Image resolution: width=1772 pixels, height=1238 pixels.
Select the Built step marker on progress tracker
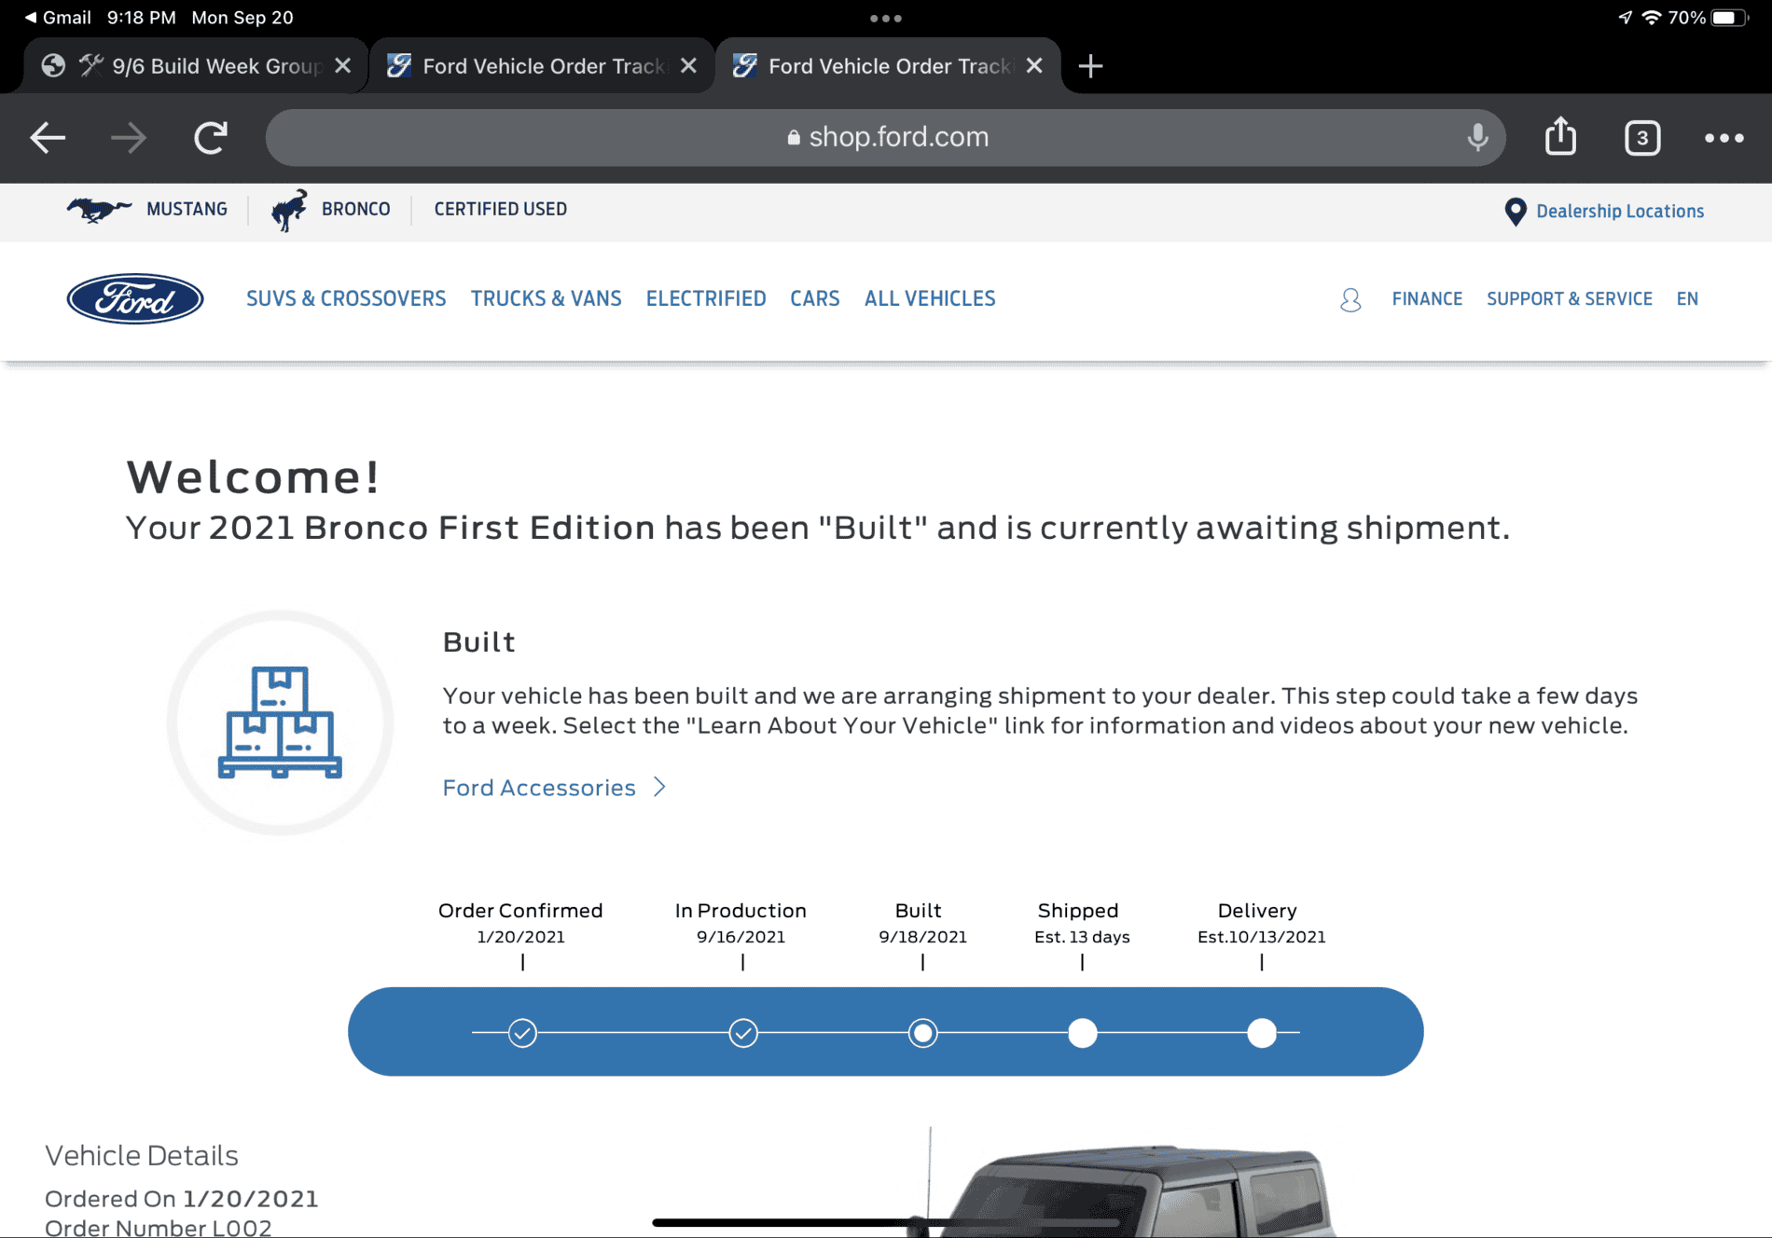click(922, 1033)
